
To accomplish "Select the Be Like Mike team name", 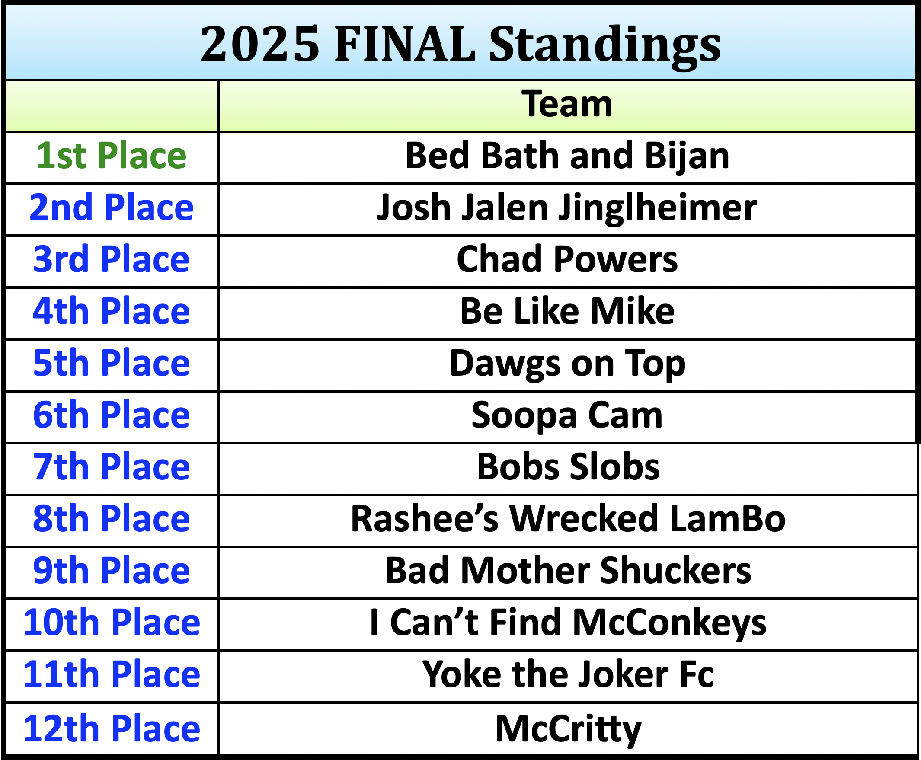I will (x=567, y=311).
